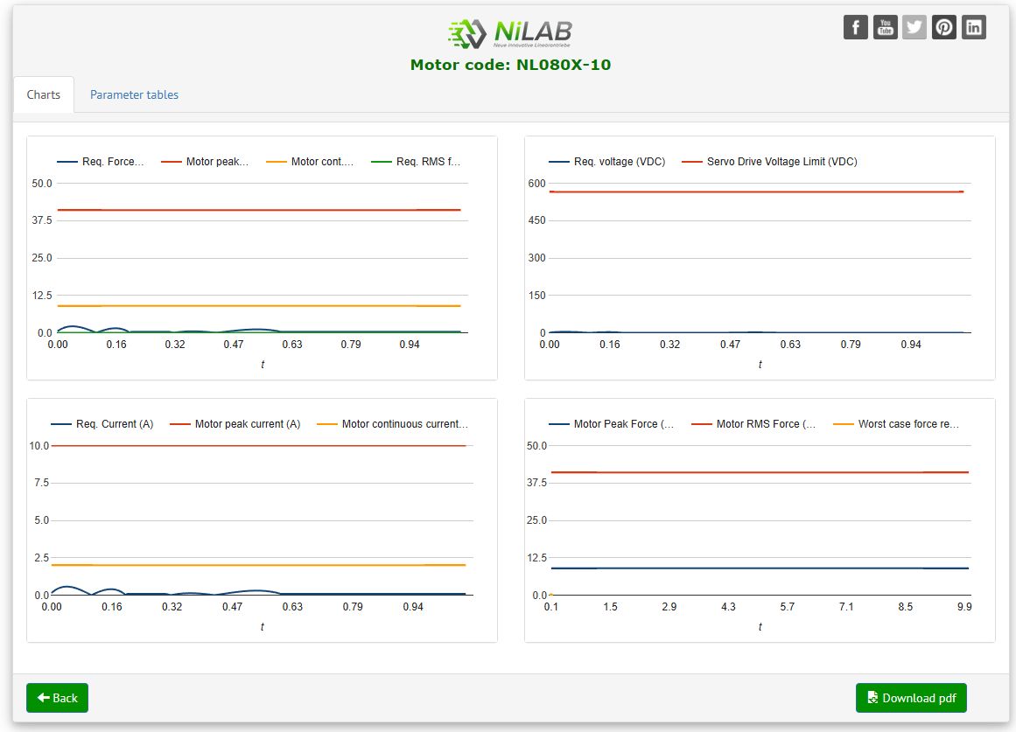
Task: Click the Back button
Action: click(x=57, y=698)
